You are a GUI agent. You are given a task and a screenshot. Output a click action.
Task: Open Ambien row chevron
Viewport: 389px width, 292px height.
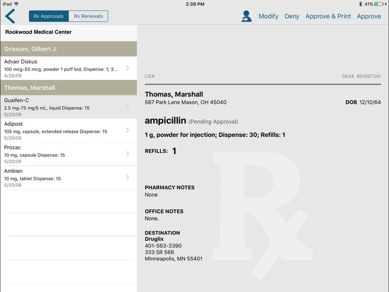click(128, 177)
